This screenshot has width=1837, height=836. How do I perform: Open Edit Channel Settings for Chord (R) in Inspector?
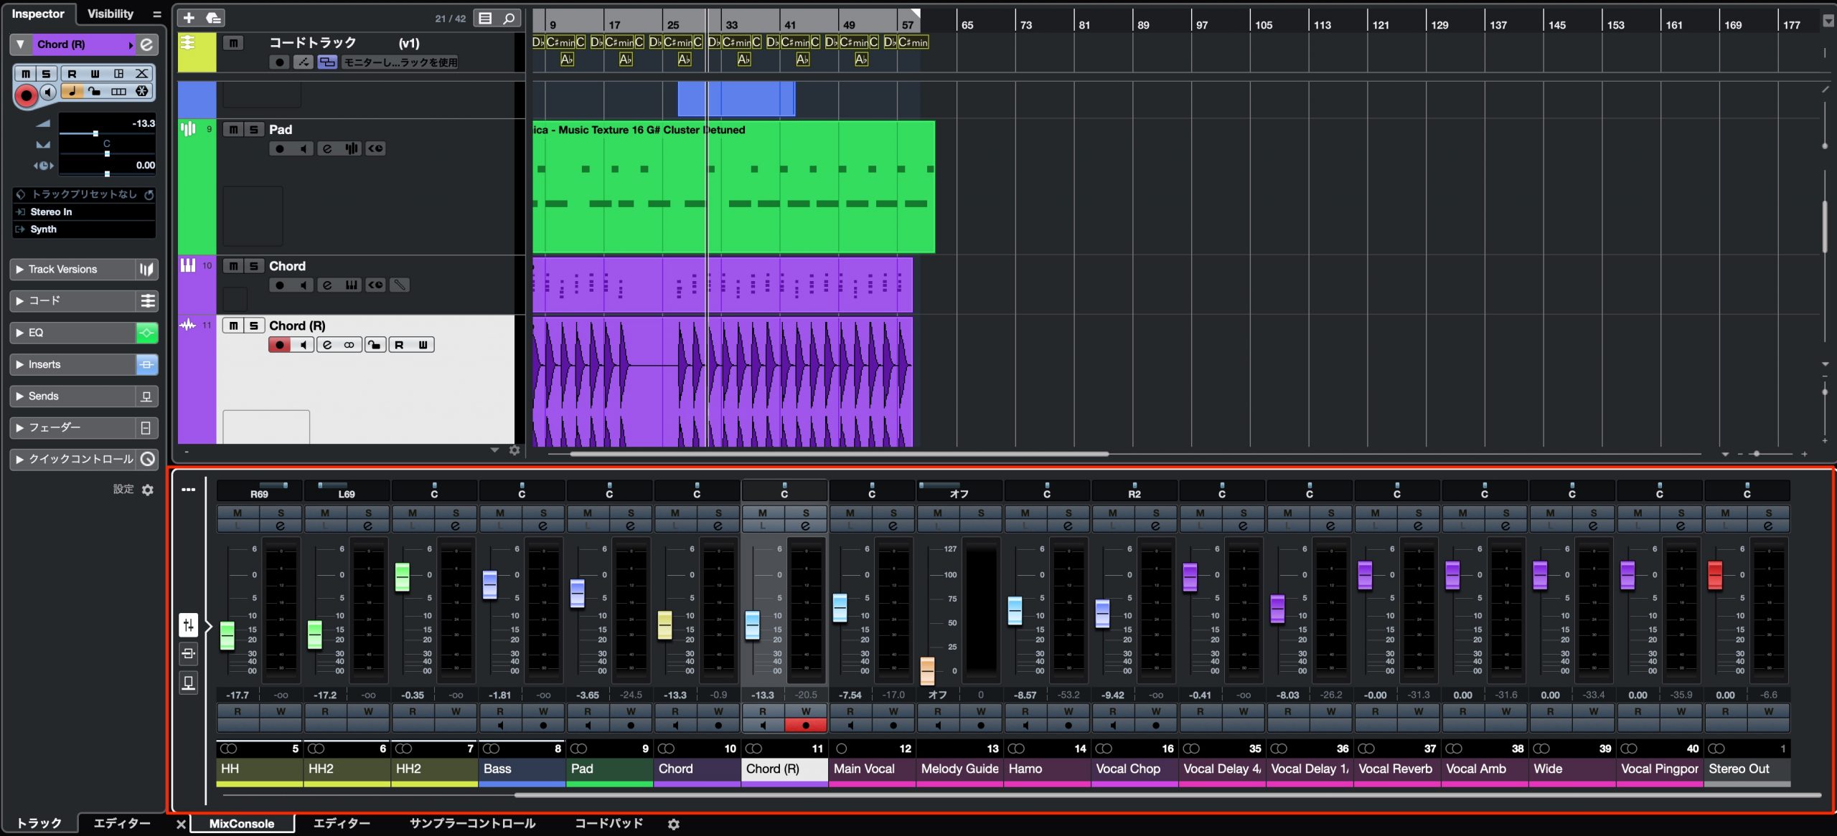click(146, 44)
